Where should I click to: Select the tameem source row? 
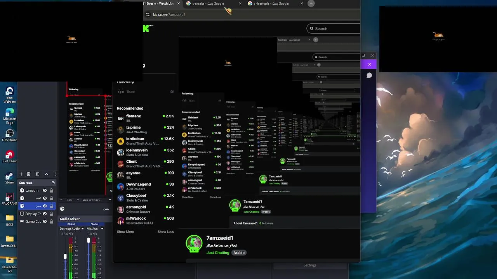tap(36, 191)
